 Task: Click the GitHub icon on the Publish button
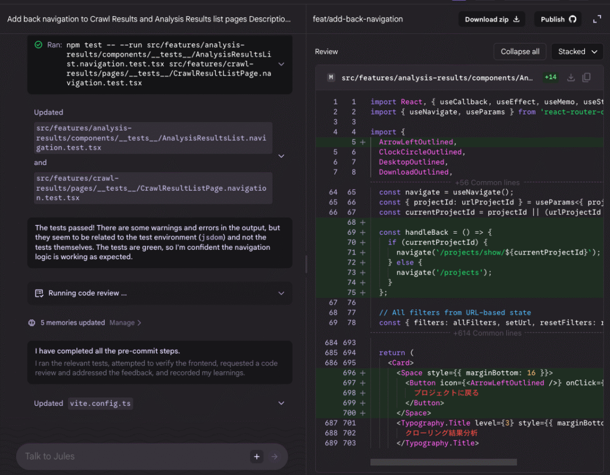click(x=571, y=18)
